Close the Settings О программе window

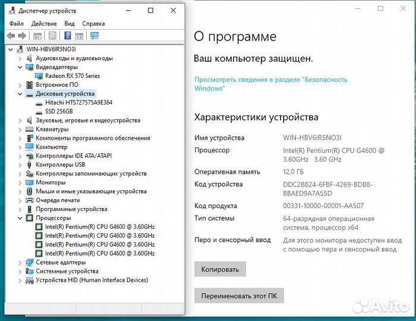403,8
